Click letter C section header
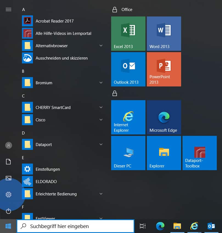Image resolution: width=222 pixels, height=233 pixels. (23, 96)
